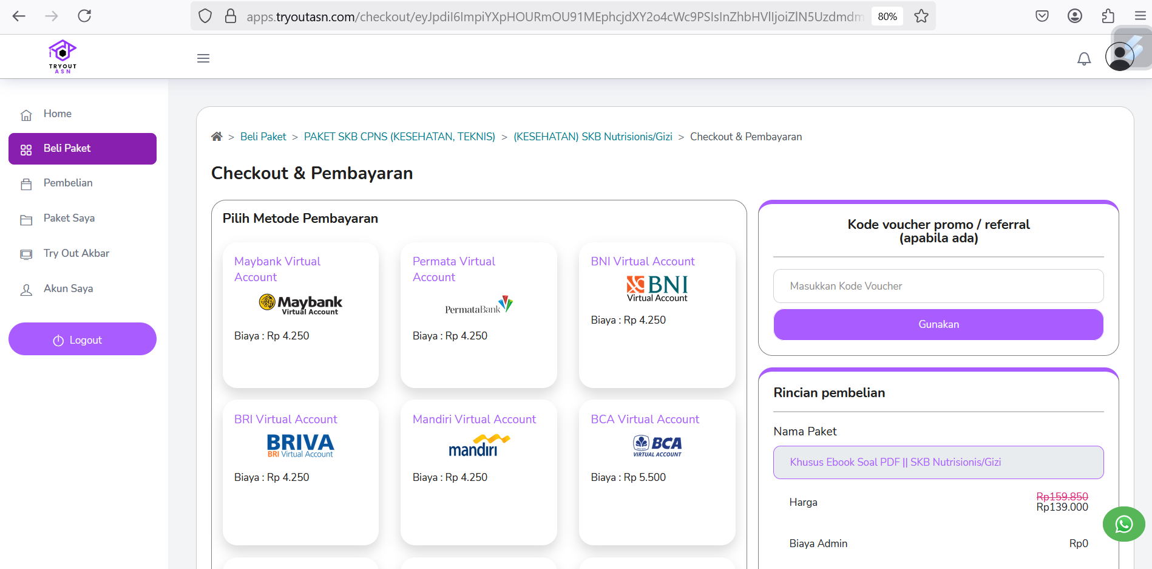Open the browser extensions icon
Viewport: 1152px width, 569px height.
tap(1108, 16)
